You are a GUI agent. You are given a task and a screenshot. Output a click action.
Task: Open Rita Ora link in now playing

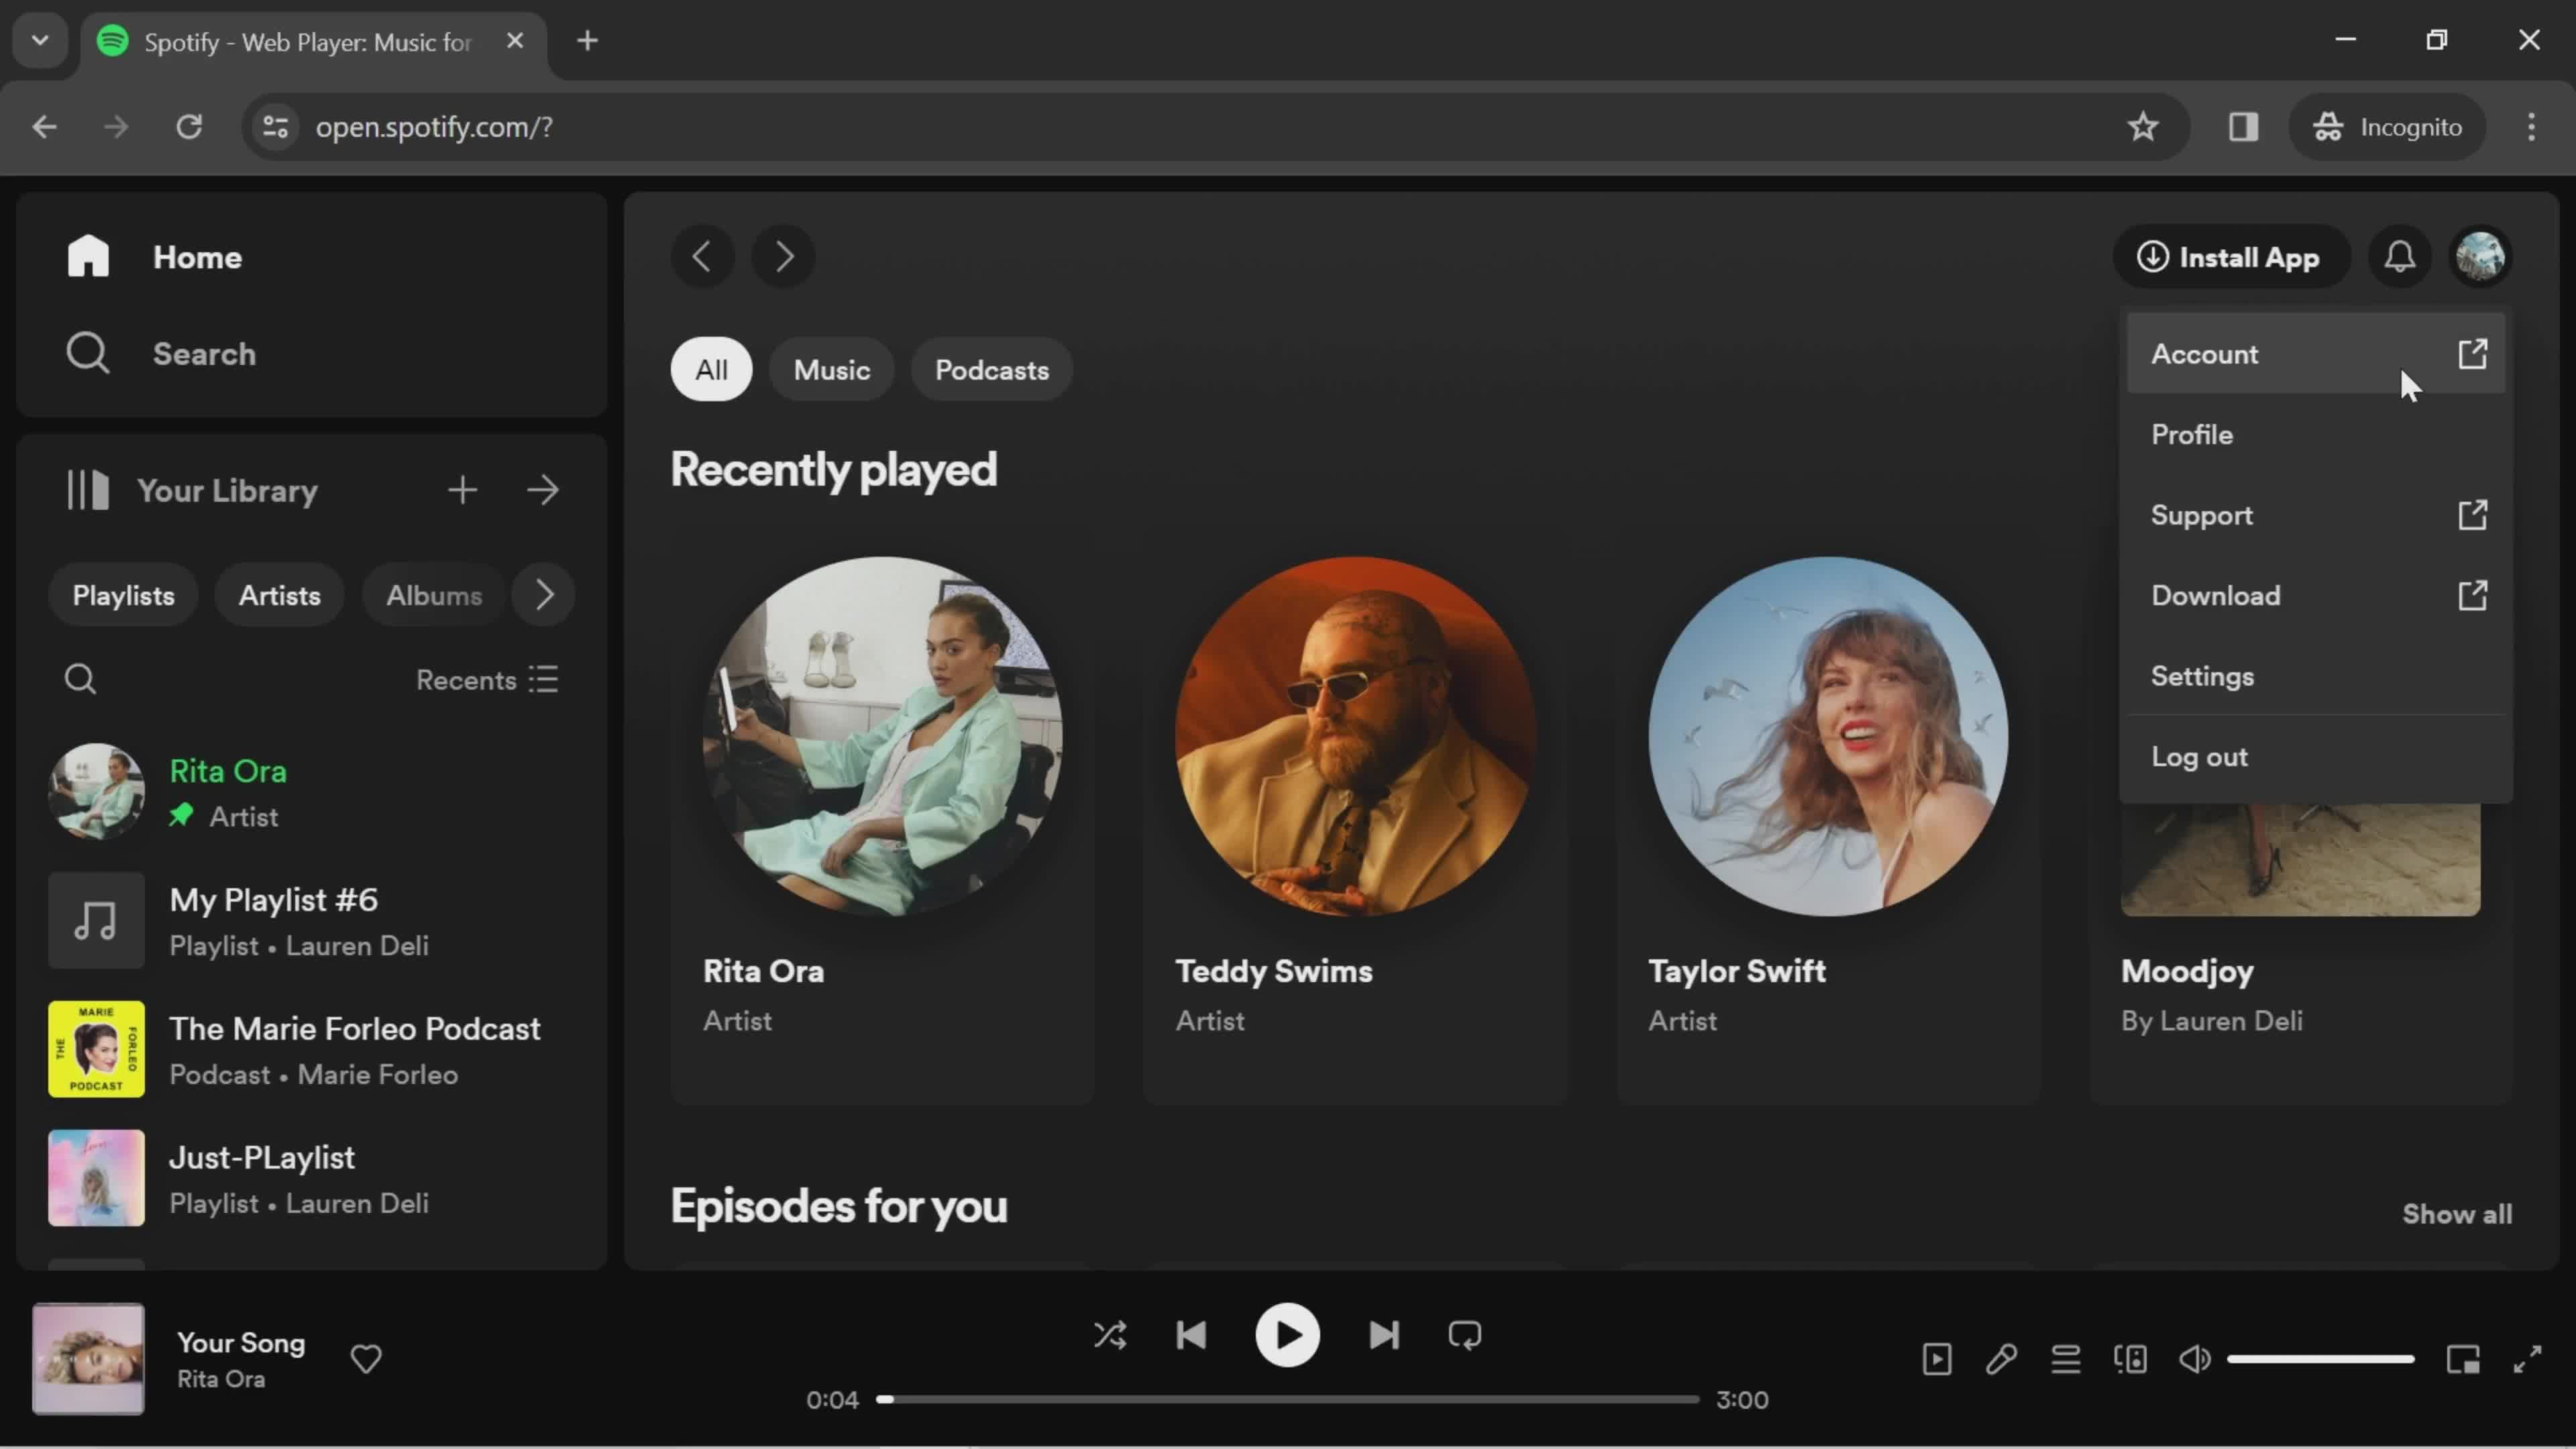pos(221,1379)
